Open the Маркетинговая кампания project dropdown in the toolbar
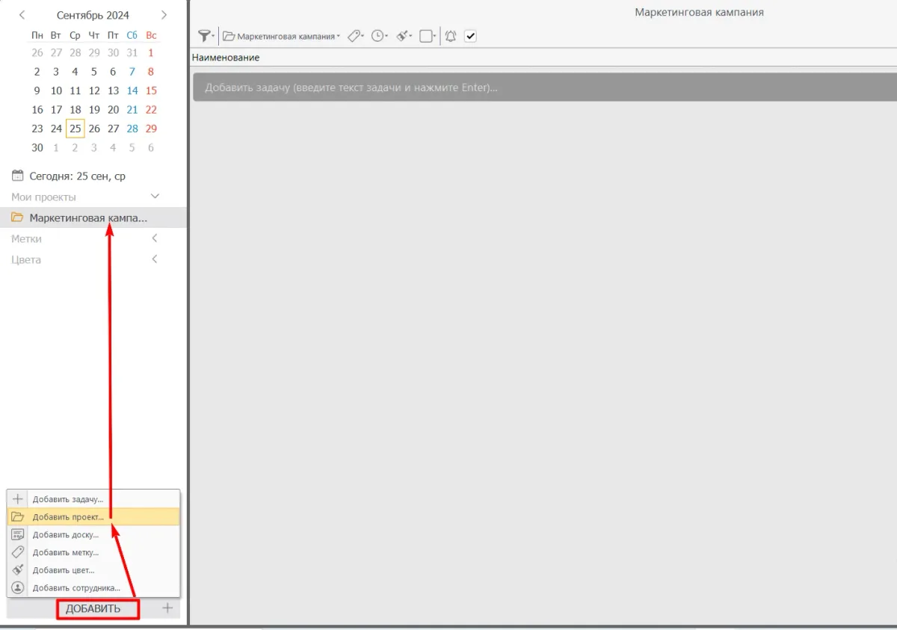This screenshot has height=630, width=897. [281, 36]
